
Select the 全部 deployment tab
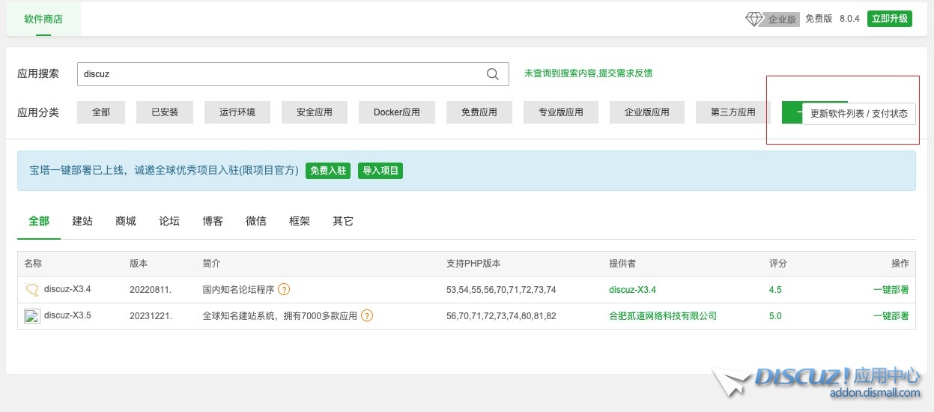click(x=39, y=222)
